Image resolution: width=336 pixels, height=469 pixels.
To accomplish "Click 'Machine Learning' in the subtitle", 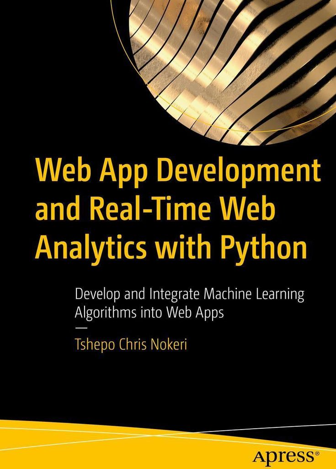I will click(251, 294).
